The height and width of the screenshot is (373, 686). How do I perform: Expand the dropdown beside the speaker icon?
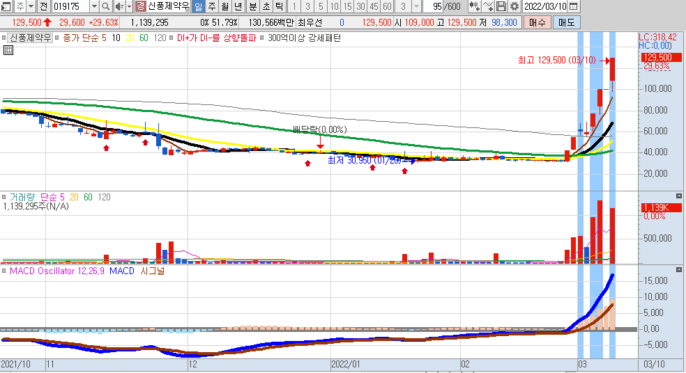[129, 6]
